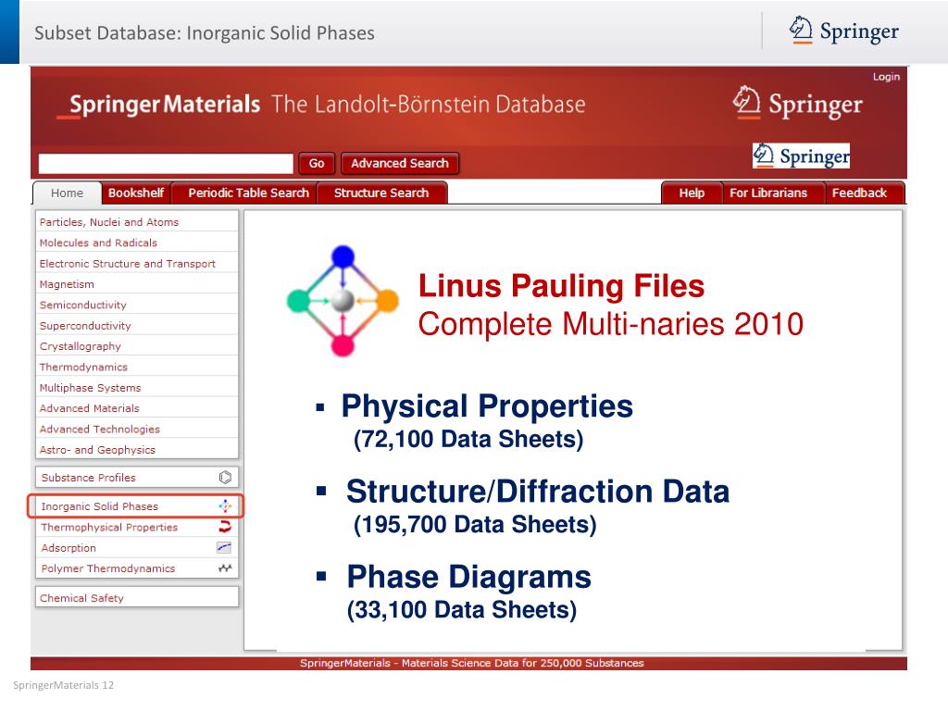
Task: Focus the search text field
Action: 166,163
